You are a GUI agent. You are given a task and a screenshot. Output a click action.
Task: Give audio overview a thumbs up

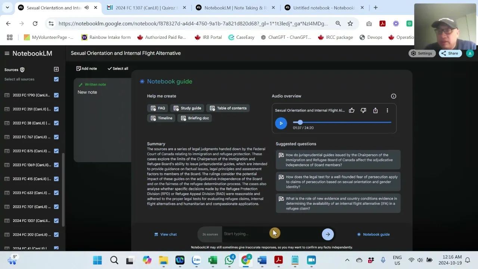point(351,110)
